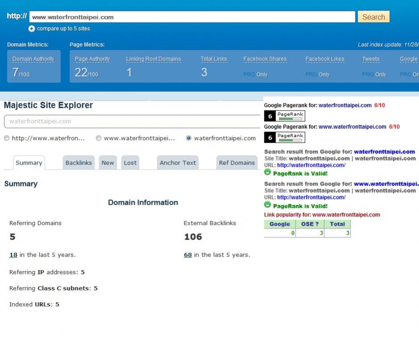Image resolution: width=419 pixels, height=343 pixels.
Task: Open www.waterfronttaipei. link in second search result heading
Action: pyautogui.click(x=386, y=184)
